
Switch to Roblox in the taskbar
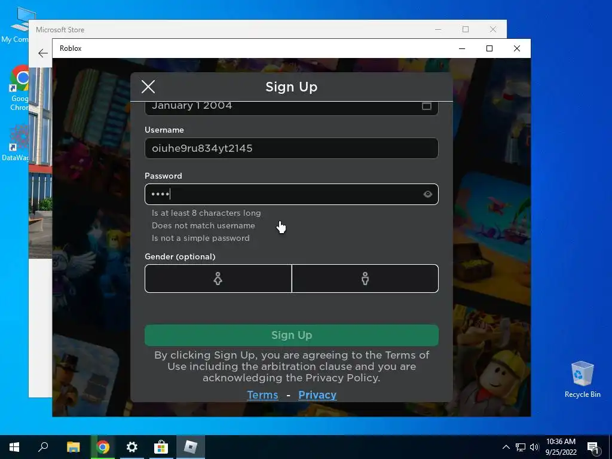click(191, 447)
